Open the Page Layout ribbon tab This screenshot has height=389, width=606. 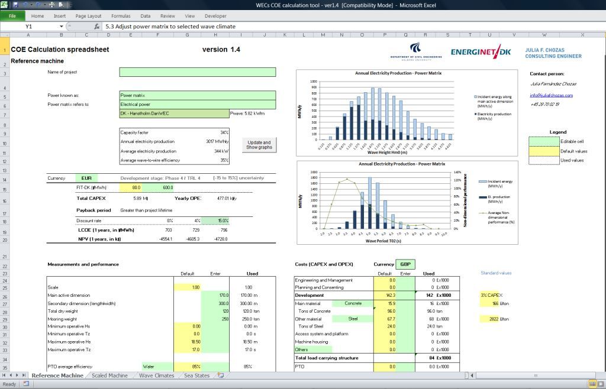click(88, 16)
